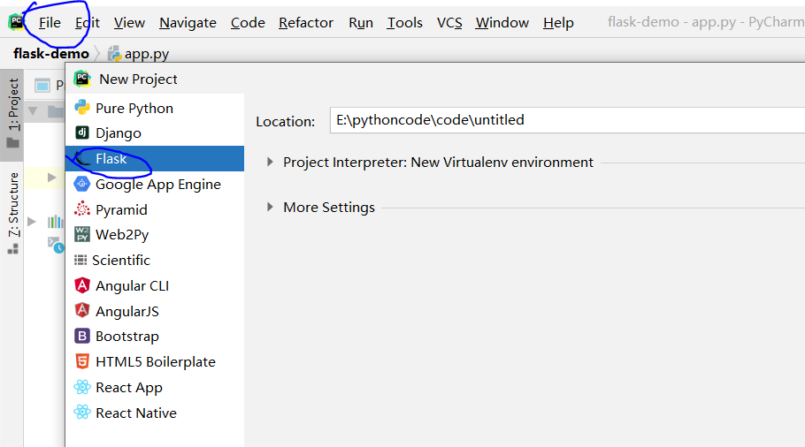Choose the Pyramid project icon

(x=82, y=209)
